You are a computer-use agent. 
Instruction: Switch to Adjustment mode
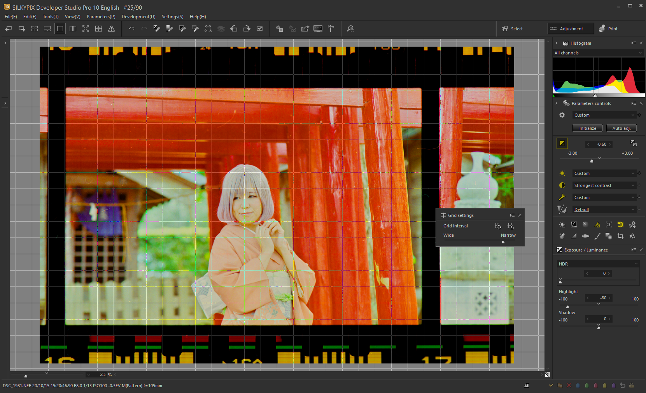[571, 29]
